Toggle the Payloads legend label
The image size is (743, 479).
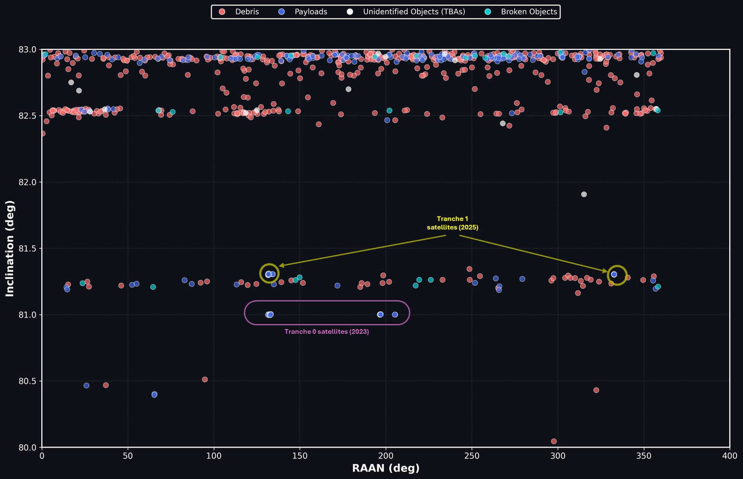(x=311, y=12)
